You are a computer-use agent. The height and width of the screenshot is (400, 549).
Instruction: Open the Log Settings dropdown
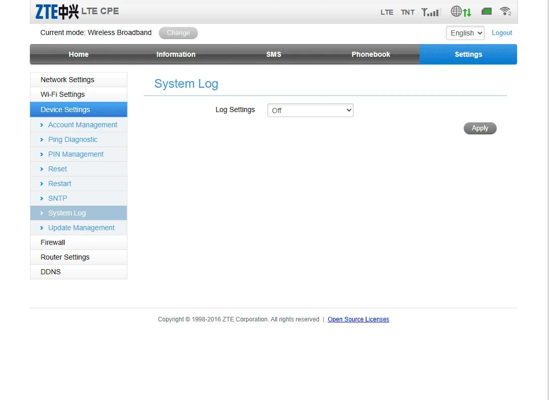(x=310, y=110)
